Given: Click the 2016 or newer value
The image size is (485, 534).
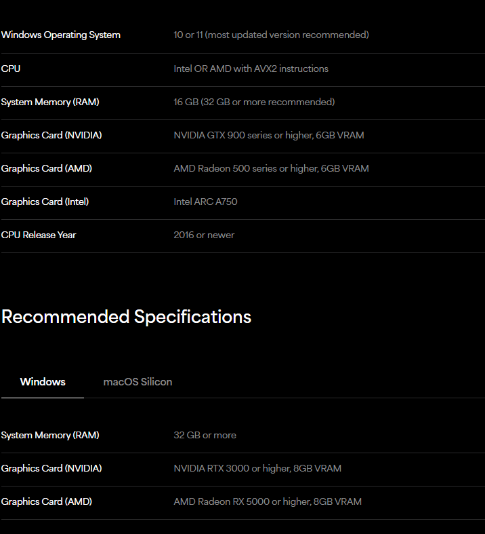Looking at the screenshot, I should pos(204,235).
